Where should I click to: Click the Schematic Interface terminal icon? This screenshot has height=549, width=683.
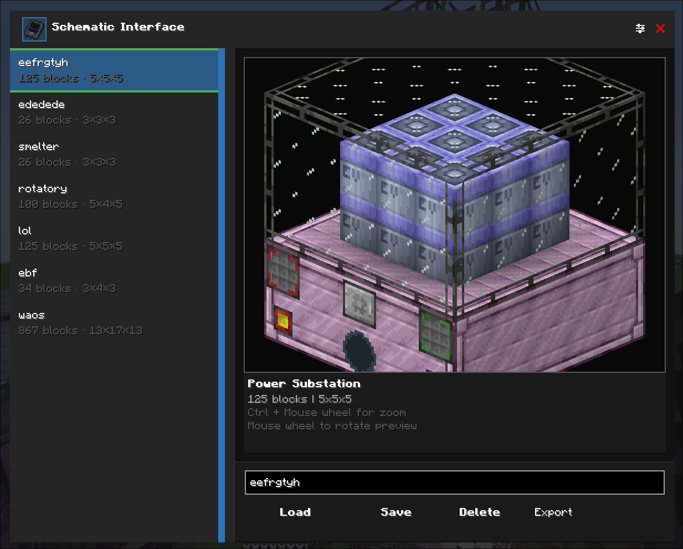34,29
